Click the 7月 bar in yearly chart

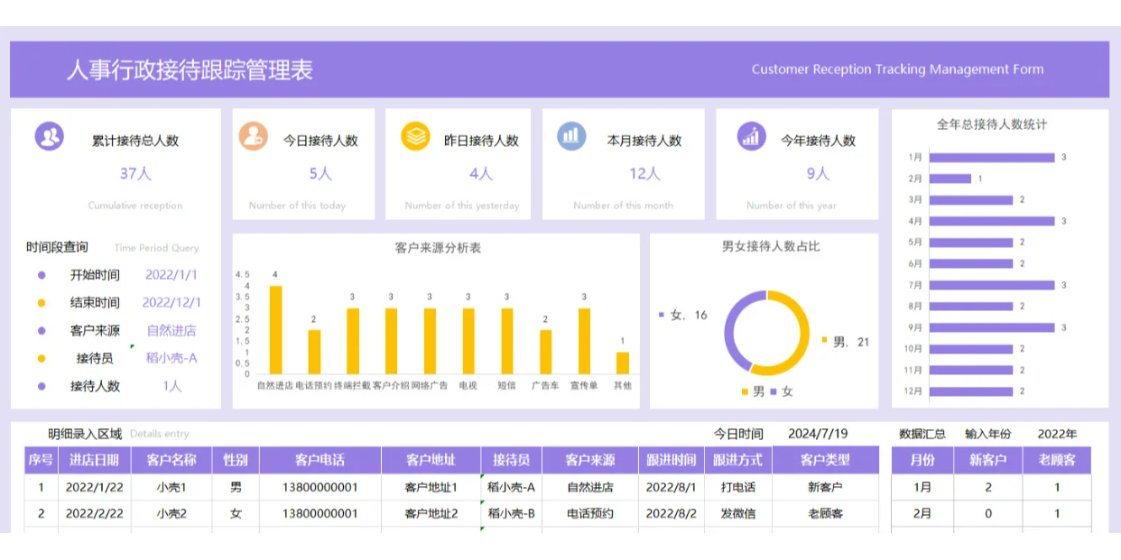tap(992, 285)
